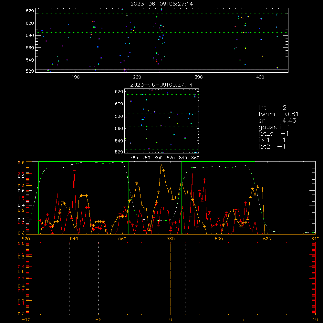This screenshot has height=323, width=323.
Task: Select x-axis label -5 on bottom plot
Action: (99, 319)
